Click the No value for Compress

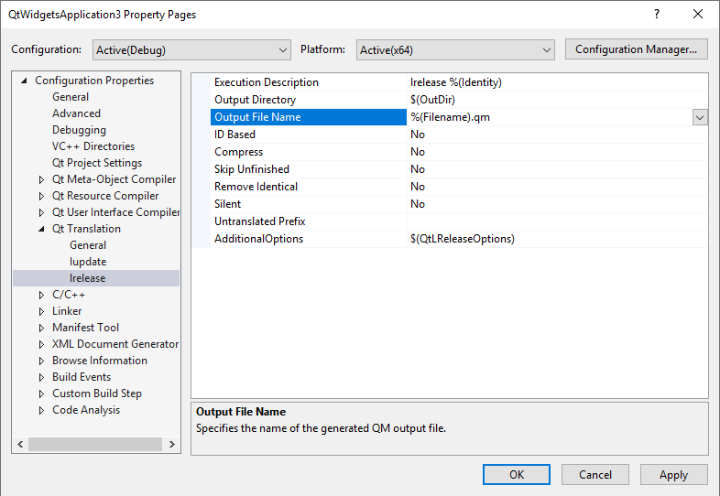pos(558,152)
